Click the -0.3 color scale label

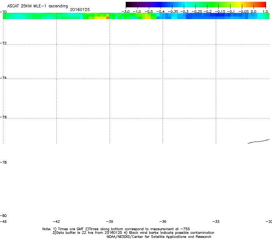click(185, 12)
